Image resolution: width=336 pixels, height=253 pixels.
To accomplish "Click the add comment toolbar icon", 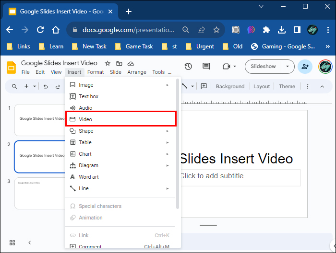I will 204,86.
